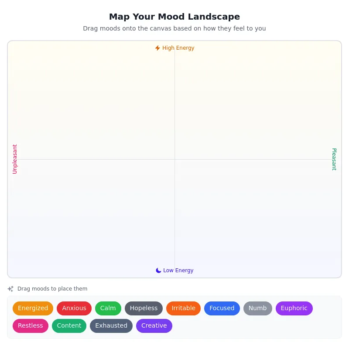This screenshot has height=349, width=349.
Task: Click the drag moods instruction subtitle
Action: click(x=174, y=28)
